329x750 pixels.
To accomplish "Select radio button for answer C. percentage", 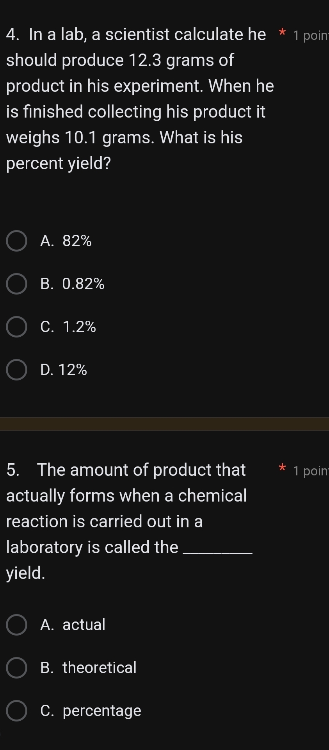I will (16, 711).
